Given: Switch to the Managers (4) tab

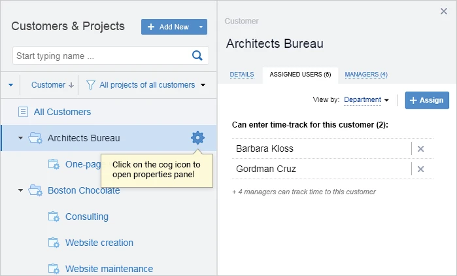Looking at the screenshot, I should click(365, 75).
